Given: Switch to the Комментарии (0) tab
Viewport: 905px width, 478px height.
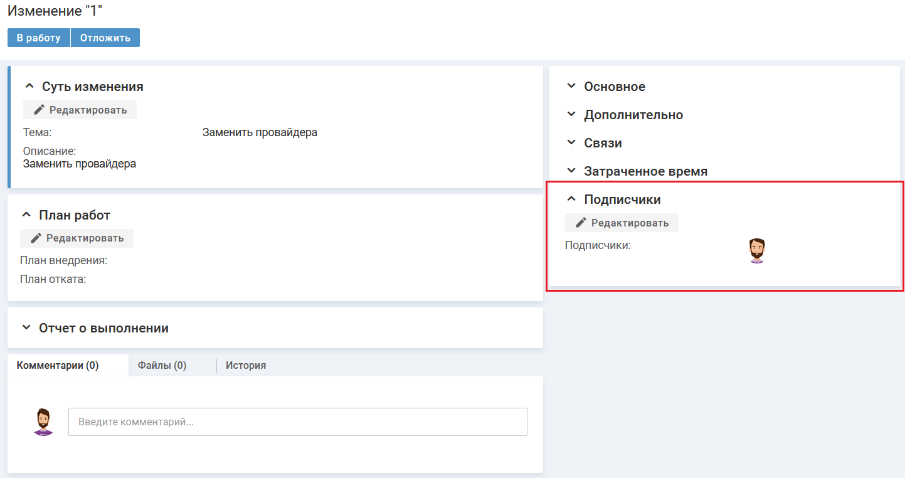Looking at the screenshot, I should point(58,366).
